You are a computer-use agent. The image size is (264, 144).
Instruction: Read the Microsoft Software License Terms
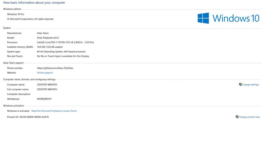(x=54, y=111)
